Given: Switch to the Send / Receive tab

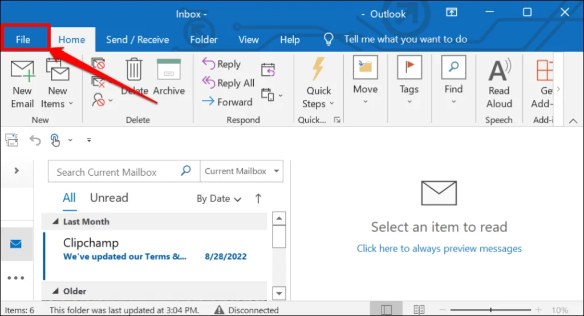Looking at the screenshot, I should (137, 39).
